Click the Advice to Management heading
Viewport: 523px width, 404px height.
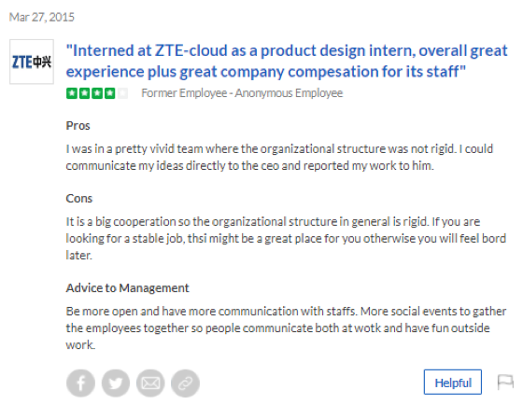tap(127, 288)
